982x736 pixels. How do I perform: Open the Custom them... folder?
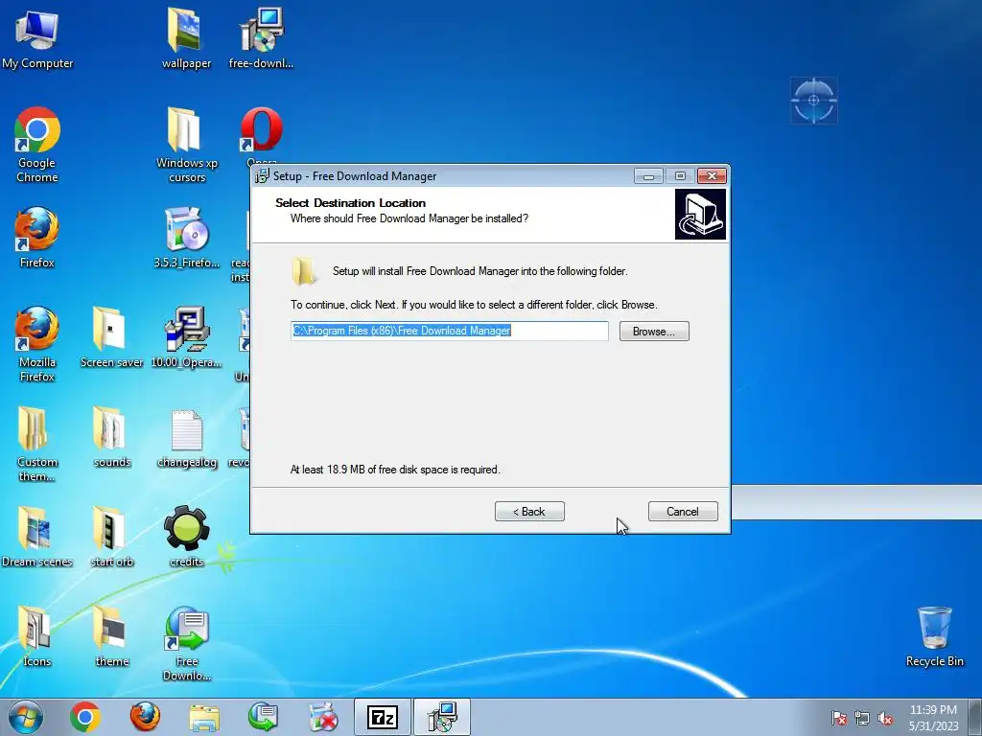click(x=37, y=445)
